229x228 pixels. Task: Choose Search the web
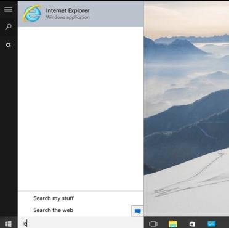(54, 210)
